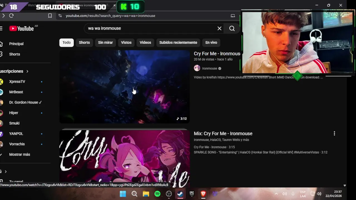356x200 pixels.
Task: Reload the page in the browser toolbar
Action: coord(11,16)
